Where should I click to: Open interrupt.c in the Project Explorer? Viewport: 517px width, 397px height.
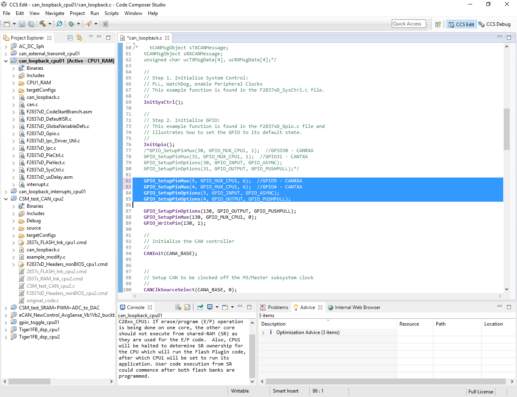coord(38,184)
